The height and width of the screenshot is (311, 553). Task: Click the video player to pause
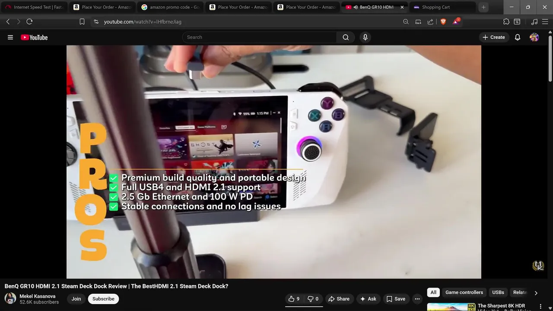click(273, 162)
